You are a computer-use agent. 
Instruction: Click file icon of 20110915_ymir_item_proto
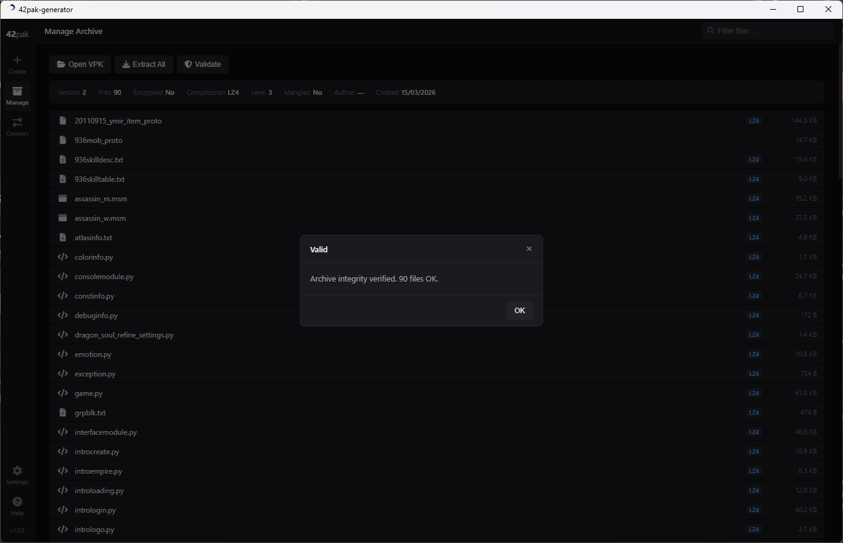(63, 121)
